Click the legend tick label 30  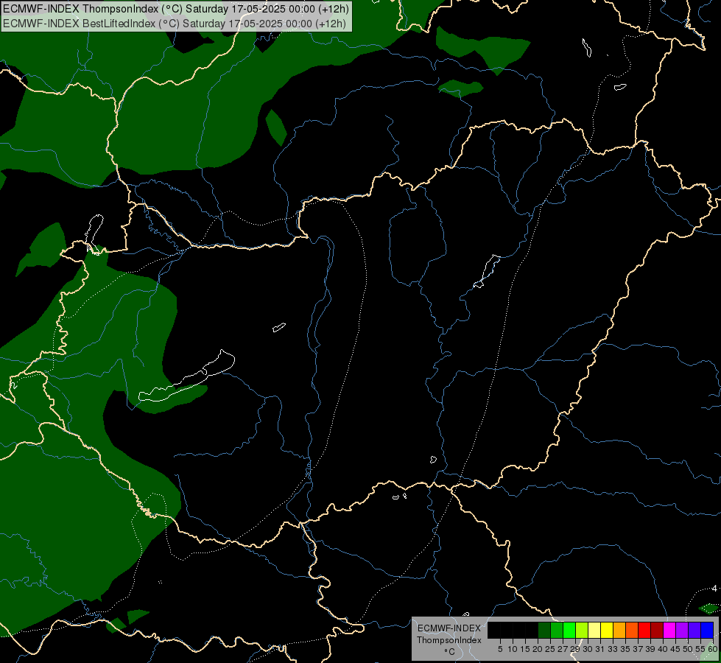pyautogui.click(x=588, y=649)
